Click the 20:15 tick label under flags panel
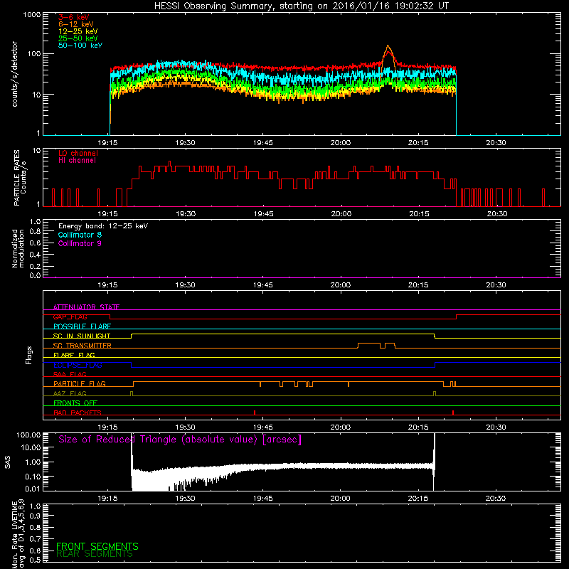Viewport: 569px width, 569px height. (x=418, y=427)
